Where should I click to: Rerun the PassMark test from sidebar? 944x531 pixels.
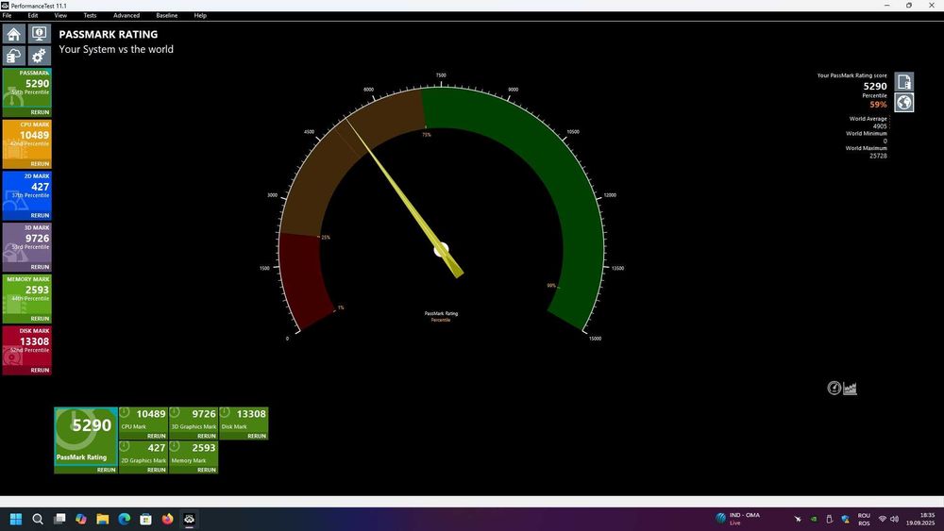tap(40, 112)
